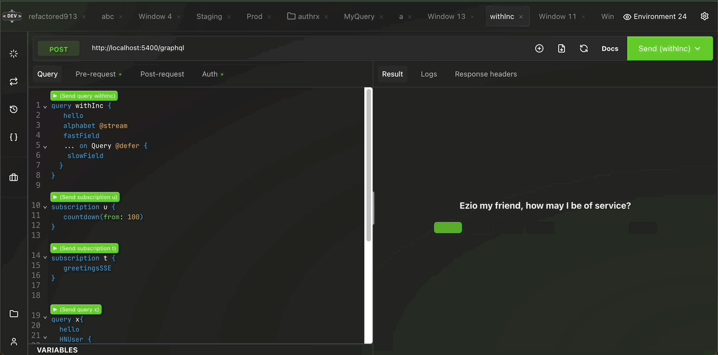Image resolution: width=718 pixels, height=355 pixels.
Task: Click the Environment 24 selector
Action: 655,17
